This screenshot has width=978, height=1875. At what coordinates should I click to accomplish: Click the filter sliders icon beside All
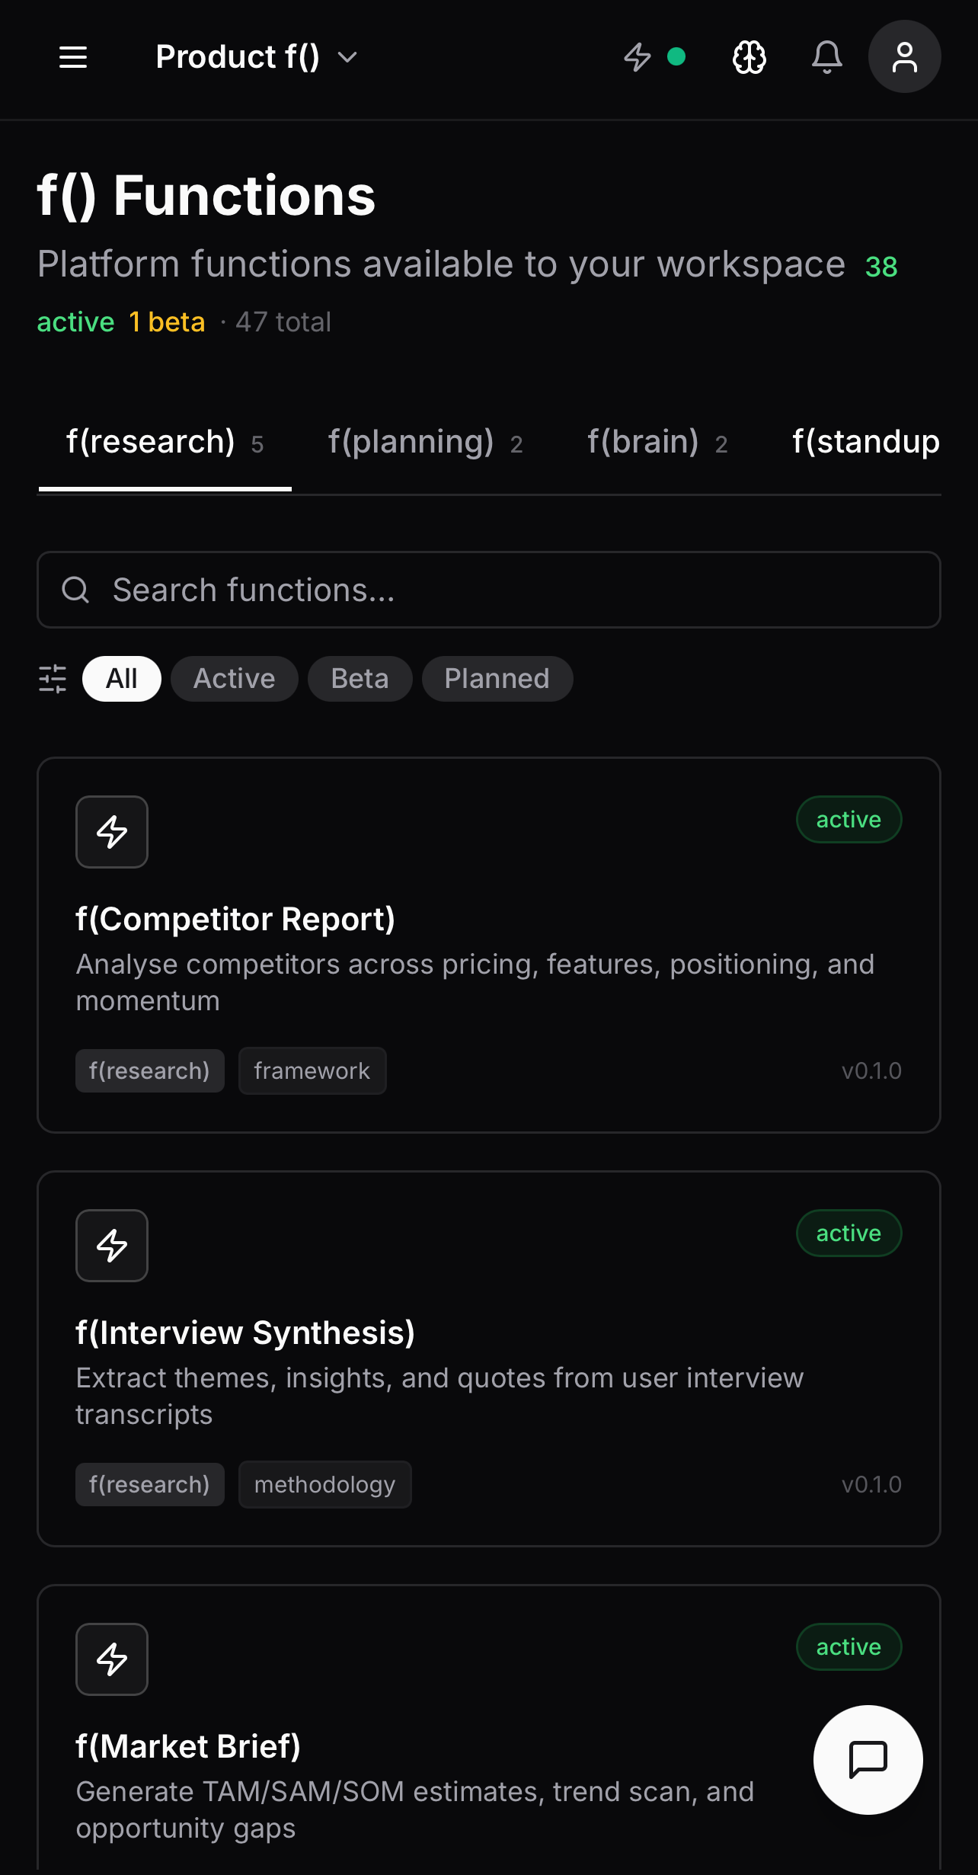pos(53,679)
